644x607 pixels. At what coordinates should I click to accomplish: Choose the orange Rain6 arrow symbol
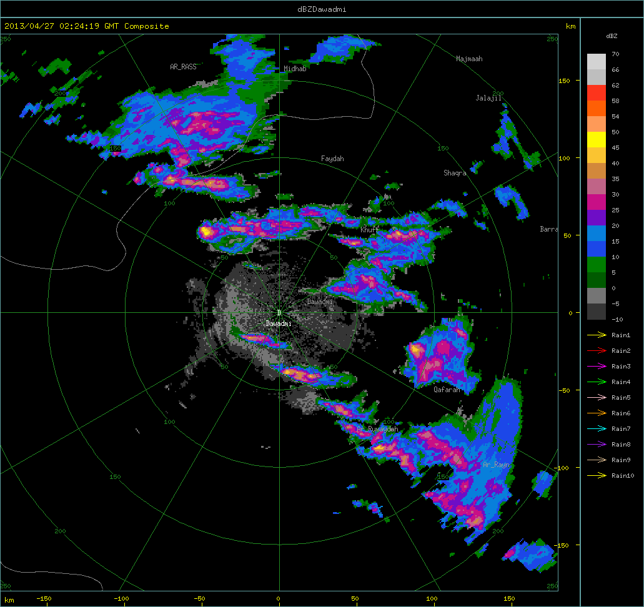tap(597, 413)
